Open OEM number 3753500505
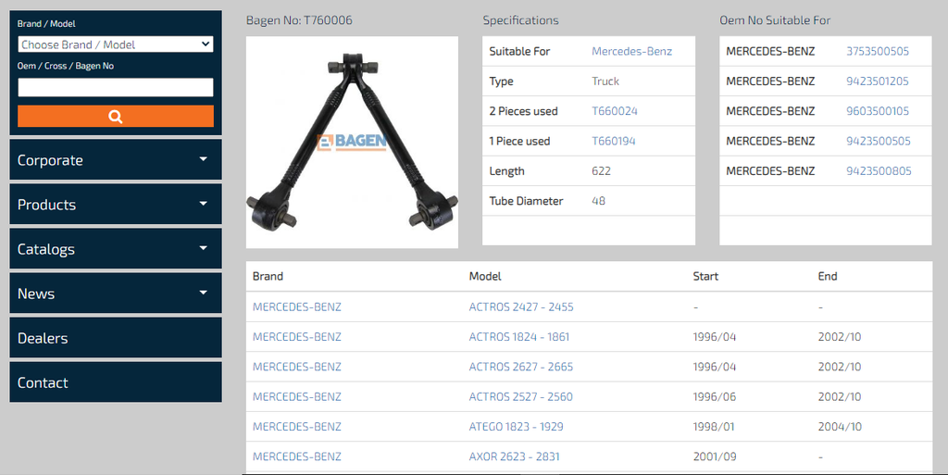Viewport: 948px width, 475px height. (878, 51)
